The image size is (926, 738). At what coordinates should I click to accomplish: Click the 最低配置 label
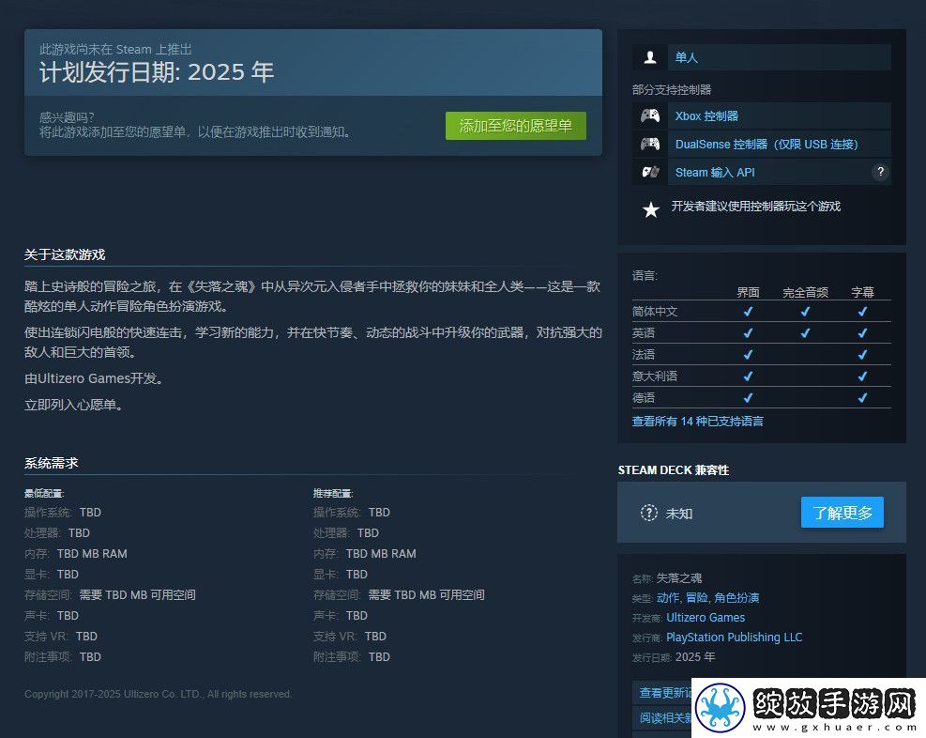(x=44, y=493)
